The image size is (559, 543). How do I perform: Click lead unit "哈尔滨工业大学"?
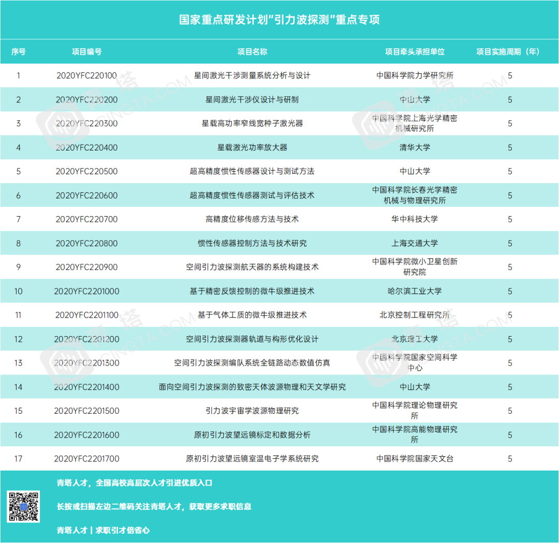pyautogui.click(x=415, y=292)
